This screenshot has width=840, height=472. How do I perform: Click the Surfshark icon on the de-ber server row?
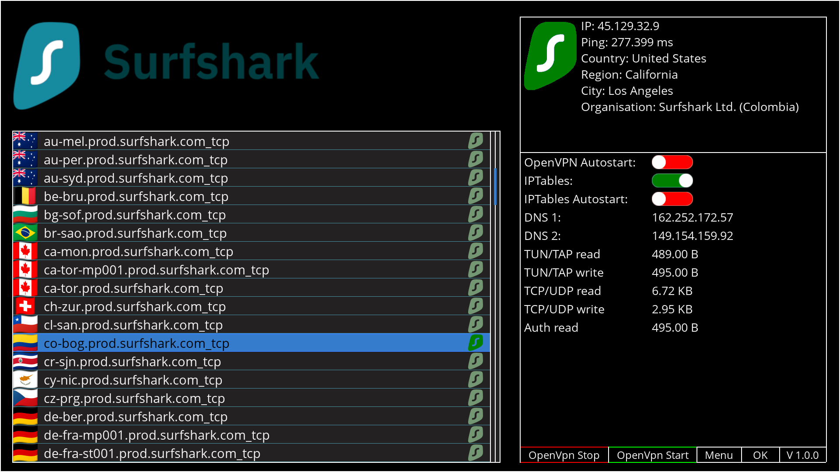pyautogui.click(x=476, y=416)
